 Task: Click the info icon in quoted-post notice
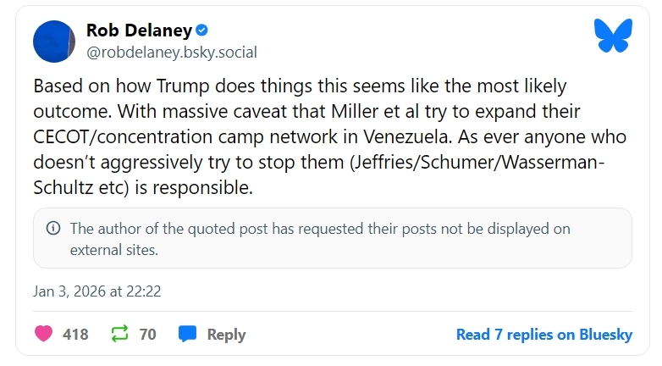[x=53, y=228]
